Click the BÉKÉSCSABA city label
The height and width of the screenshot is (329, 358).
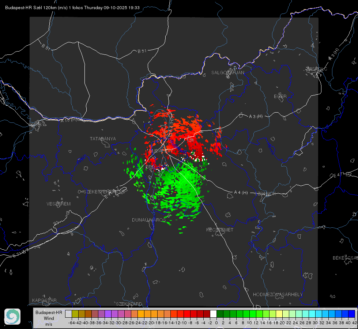[345, 258]
